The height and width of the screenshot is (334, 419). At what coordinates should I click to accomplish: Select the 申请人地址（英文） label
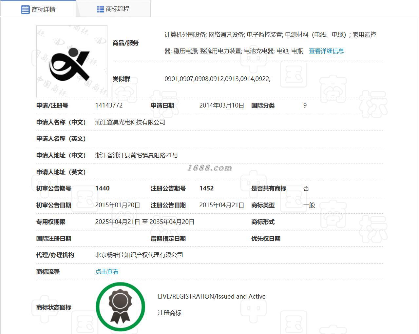[x=61, y=172]
